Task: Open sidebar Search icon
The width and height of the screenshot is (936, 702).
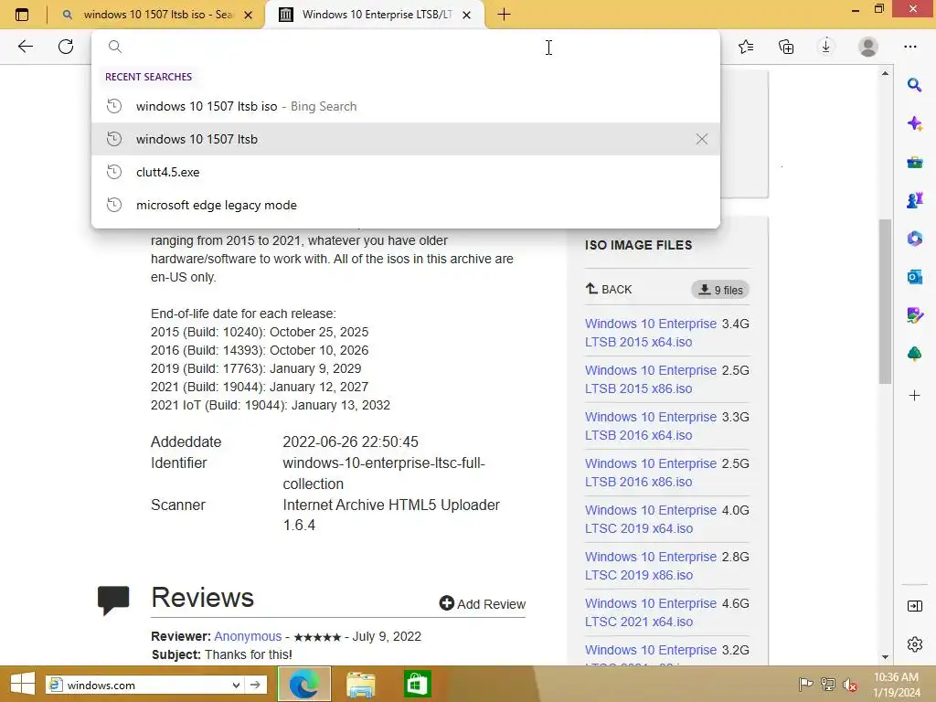Action: (914, 85)
